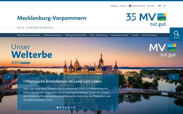
Task: Click the 35 Jahre MV tut gut logo
Action: tap(146, 20)
